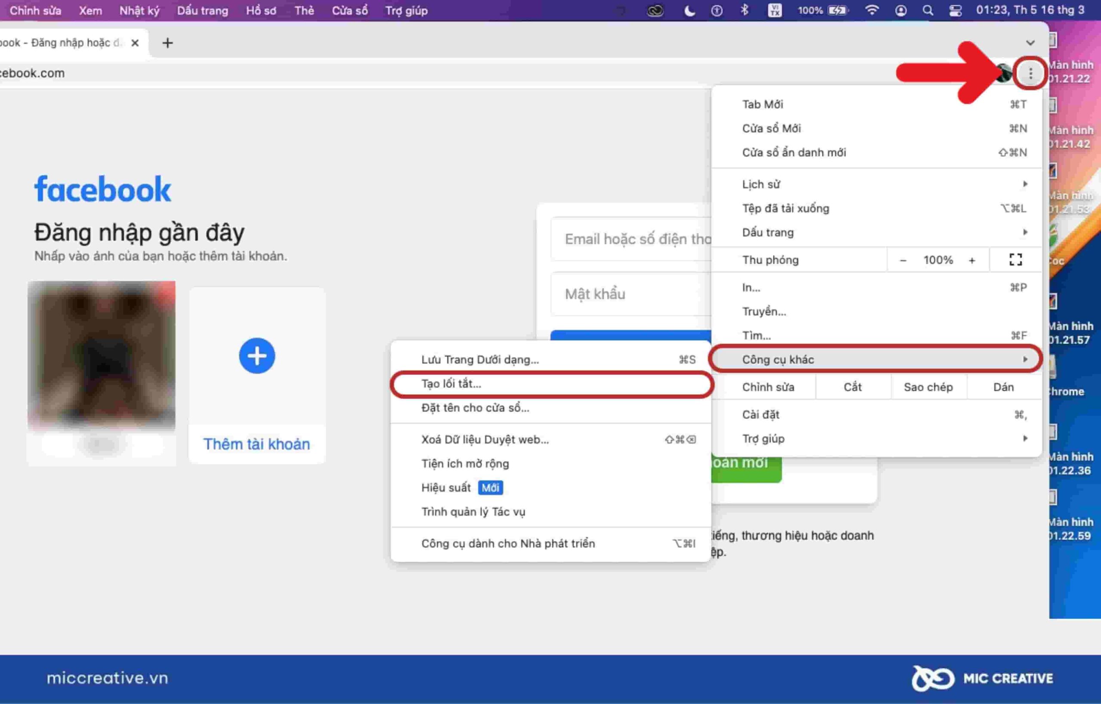Select Tạo lối tắt... option
Image resolution: width=1101 pixels, height=704 pixels.
[x=551, y=383]
